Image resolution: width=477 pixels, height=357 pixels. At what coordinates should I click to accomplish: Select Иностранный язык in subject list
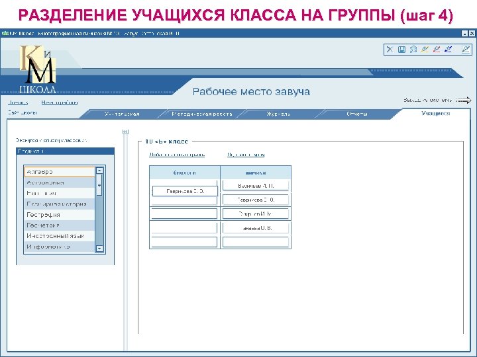coord(60,236)
